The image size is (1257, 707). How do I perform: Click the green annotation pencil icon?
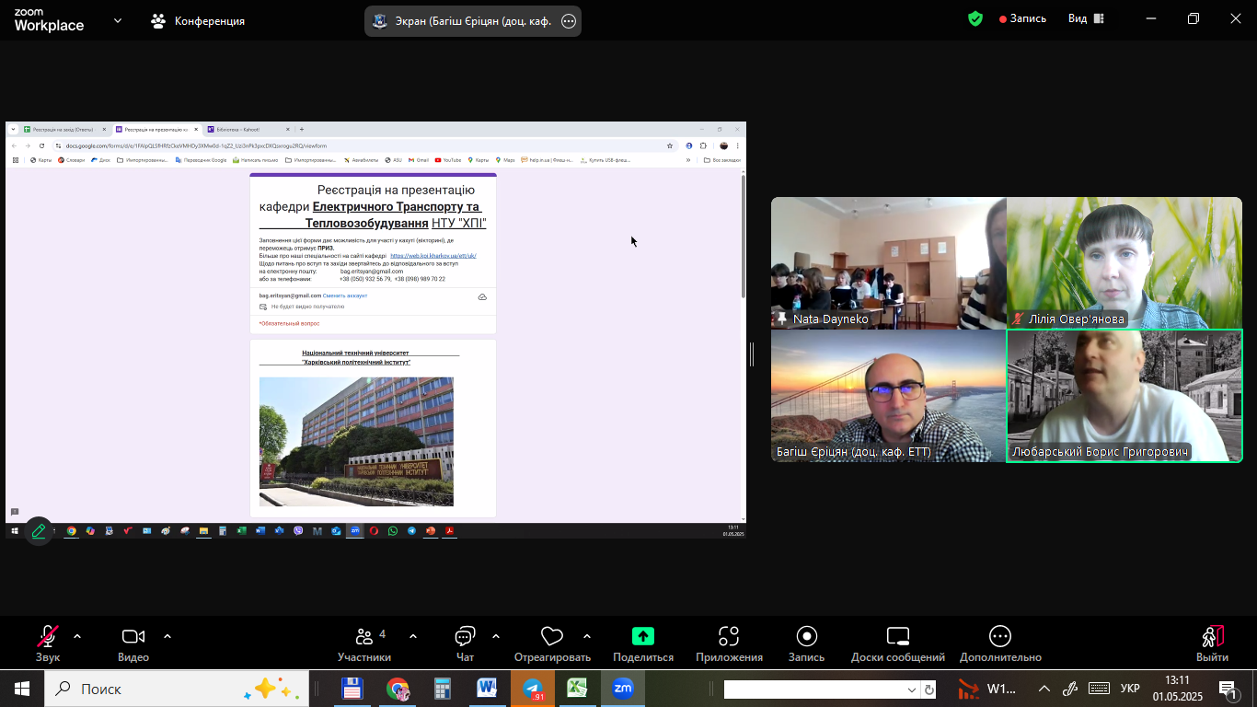[39, 531]
